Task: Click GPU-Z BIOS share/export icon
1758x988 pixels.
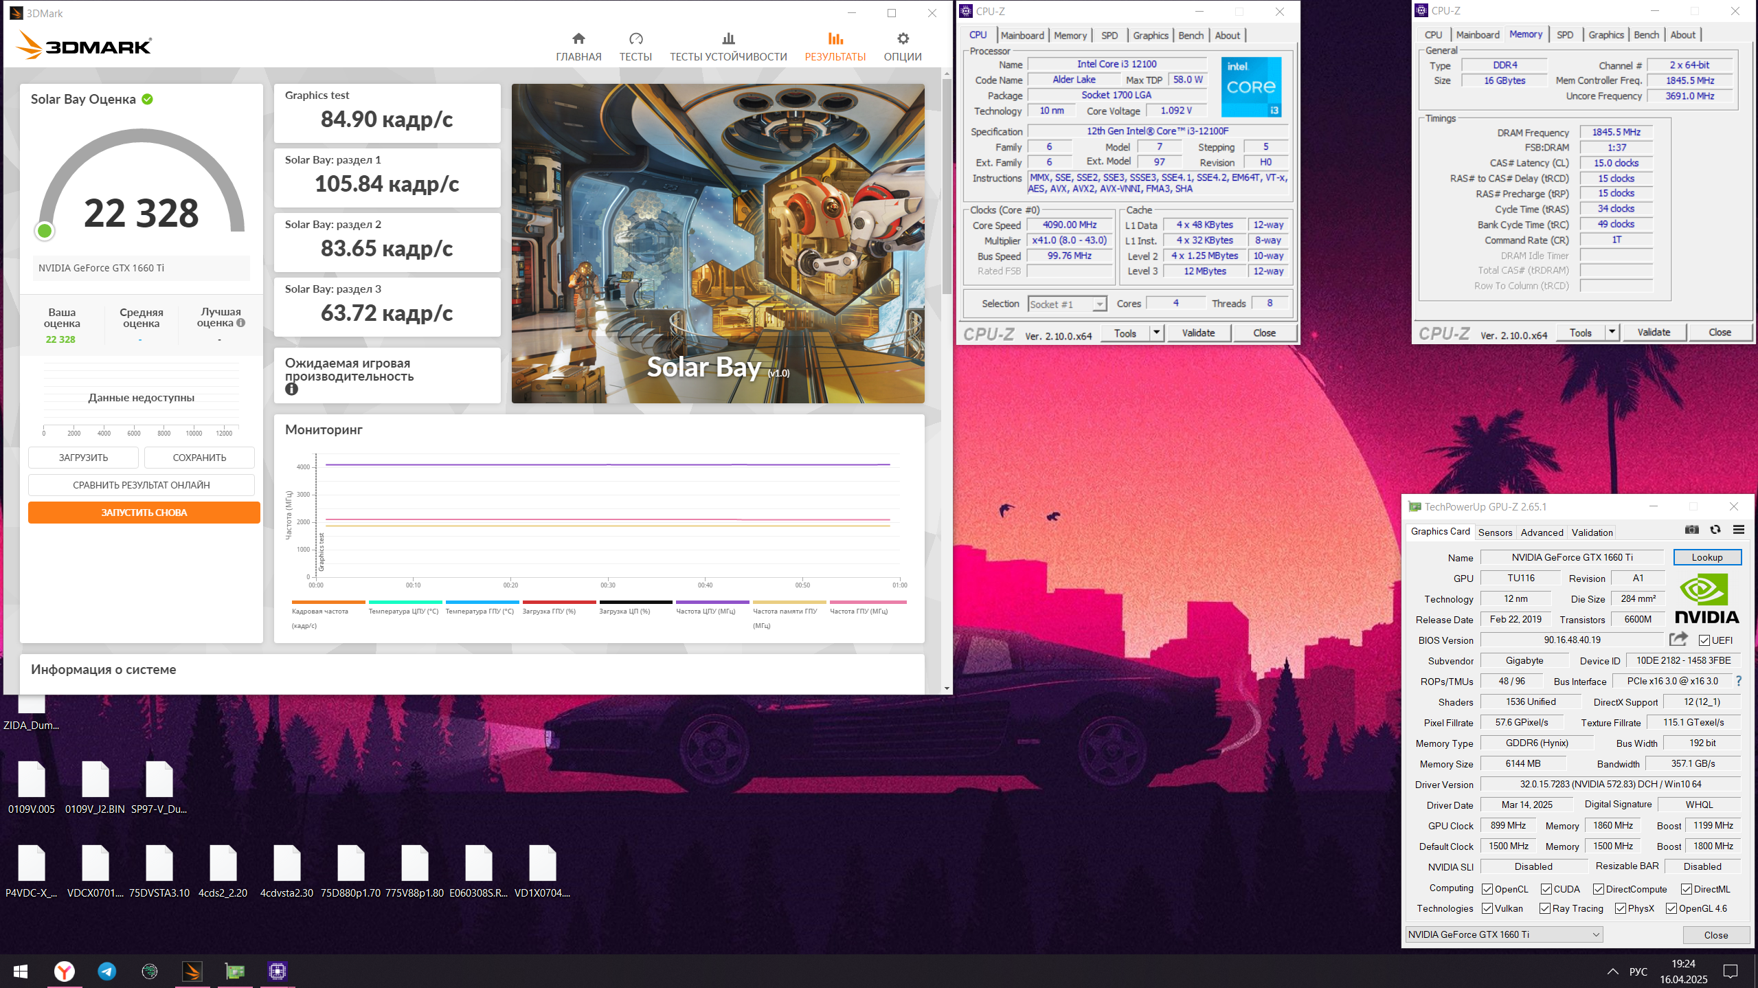Action: tap(1678, 639)
